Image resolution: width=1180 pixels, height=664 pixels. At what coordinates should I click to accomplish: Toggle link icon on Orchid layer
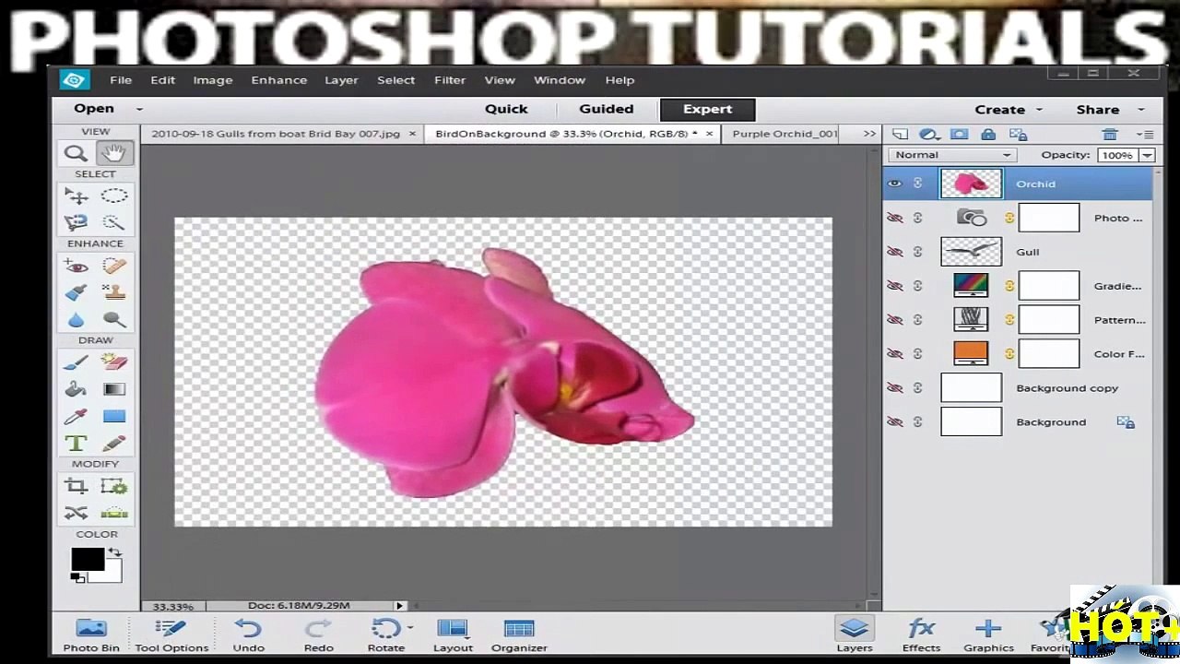[x=917, y=184]
